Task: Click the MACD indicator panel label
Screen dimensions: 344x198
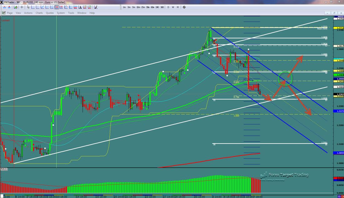Action: pos(4,169)
